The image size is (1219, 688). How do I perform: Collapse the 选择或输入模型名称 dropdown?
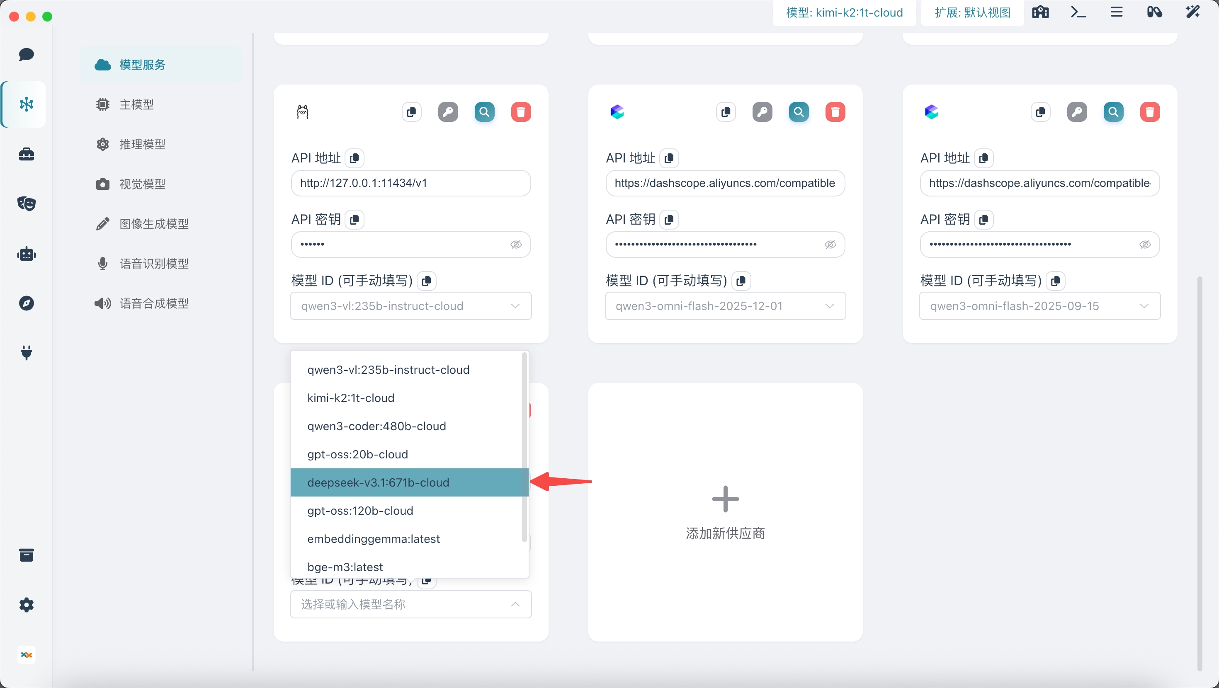515,605
